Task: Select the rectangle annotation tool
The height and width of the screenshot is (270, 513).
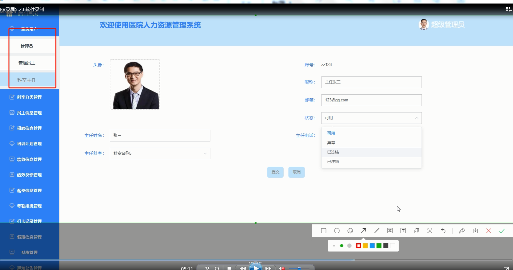Action: pyautogui.click(x=323, y=231)
